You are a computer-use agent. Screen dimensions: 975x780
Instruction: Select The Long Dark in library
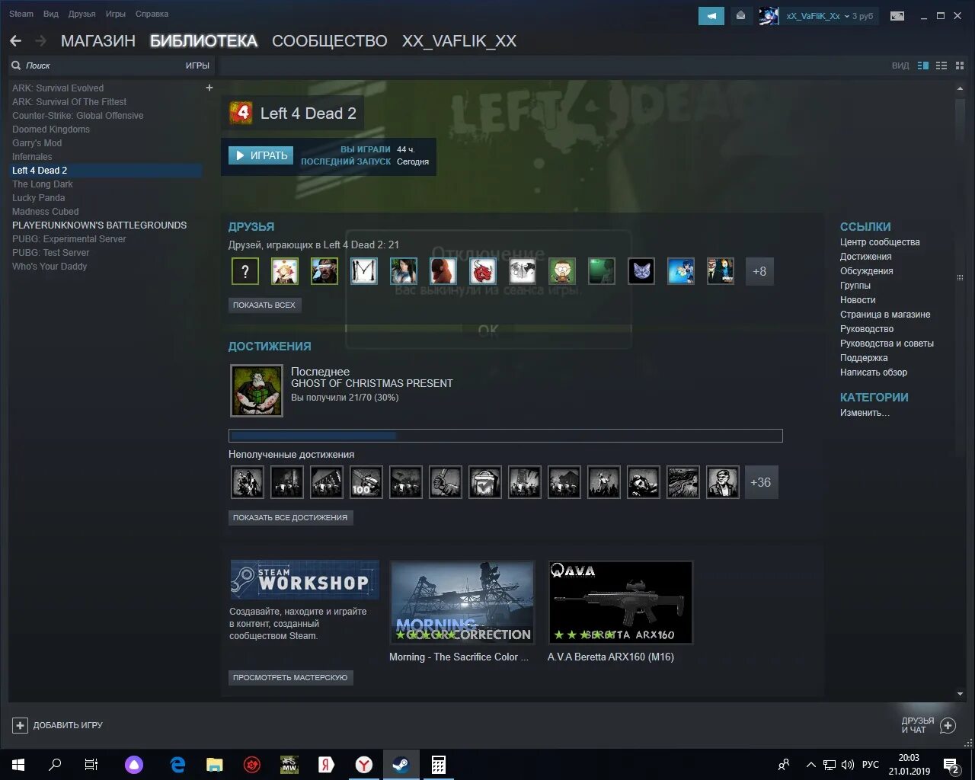(43, 184)
